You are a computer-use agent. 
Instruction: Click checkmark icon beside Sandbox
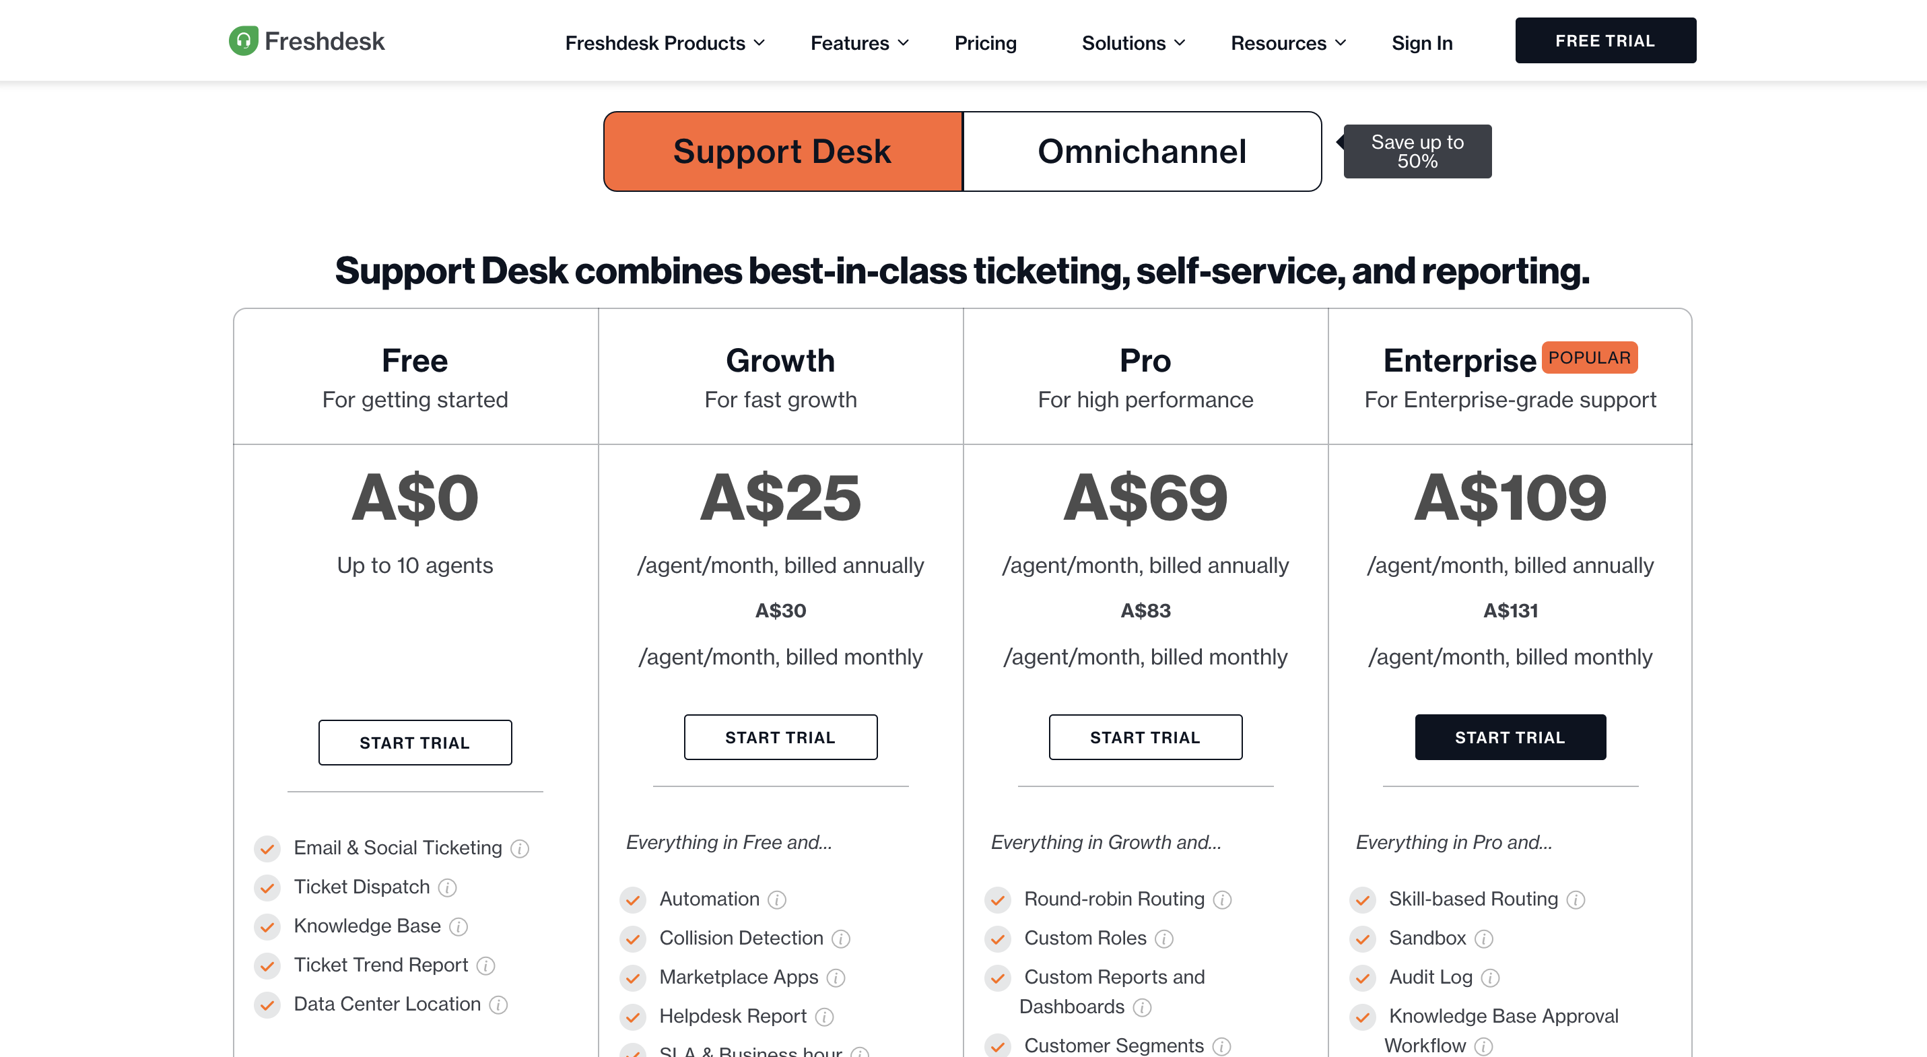[1363, 939]
